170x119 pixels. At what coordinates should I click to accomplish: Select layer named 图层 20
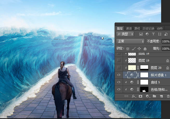tap(156, 68)
